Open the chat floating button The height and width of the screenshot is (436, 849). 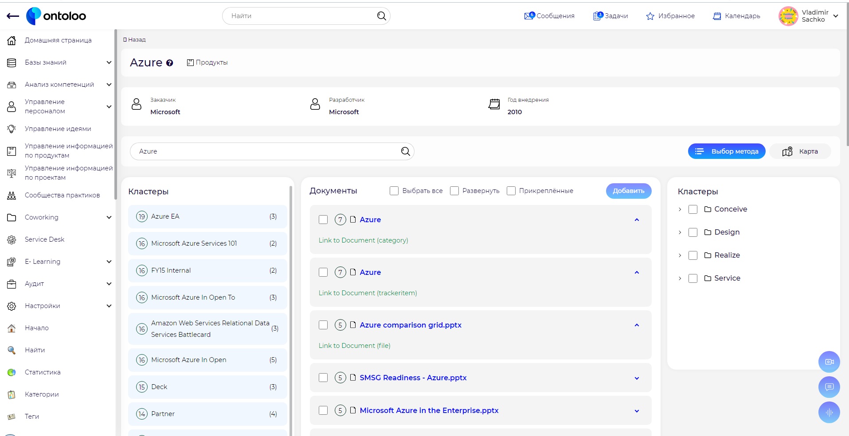click(829, 387)
